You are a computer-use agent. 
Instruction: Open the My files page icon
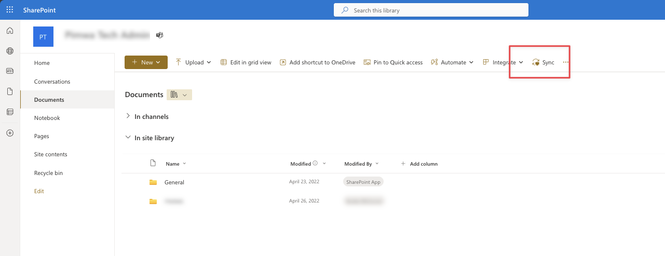coord(10,91)
